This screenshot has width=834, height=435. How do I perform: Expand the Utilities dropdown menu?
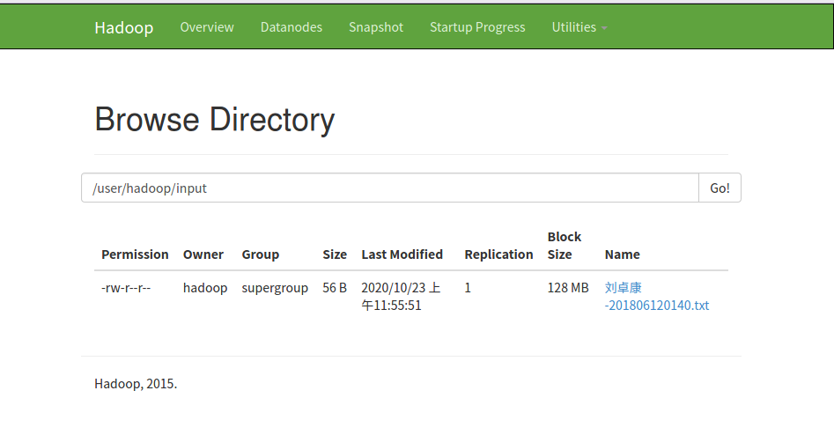pyautogui.click(x=579, y=27)
